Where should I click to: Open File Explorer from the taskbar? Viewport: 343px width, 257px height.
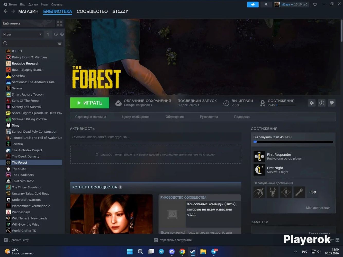(x=203, y=251)
